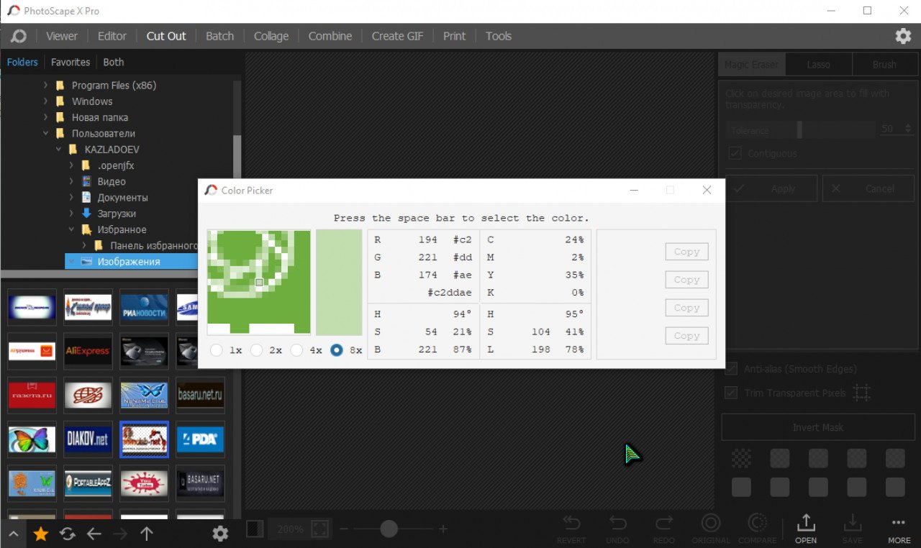This screenshot has height=548, width=921.
Task: Toggle Trim Transparent Pixels checkbox
Action: [x=732, y=393]
